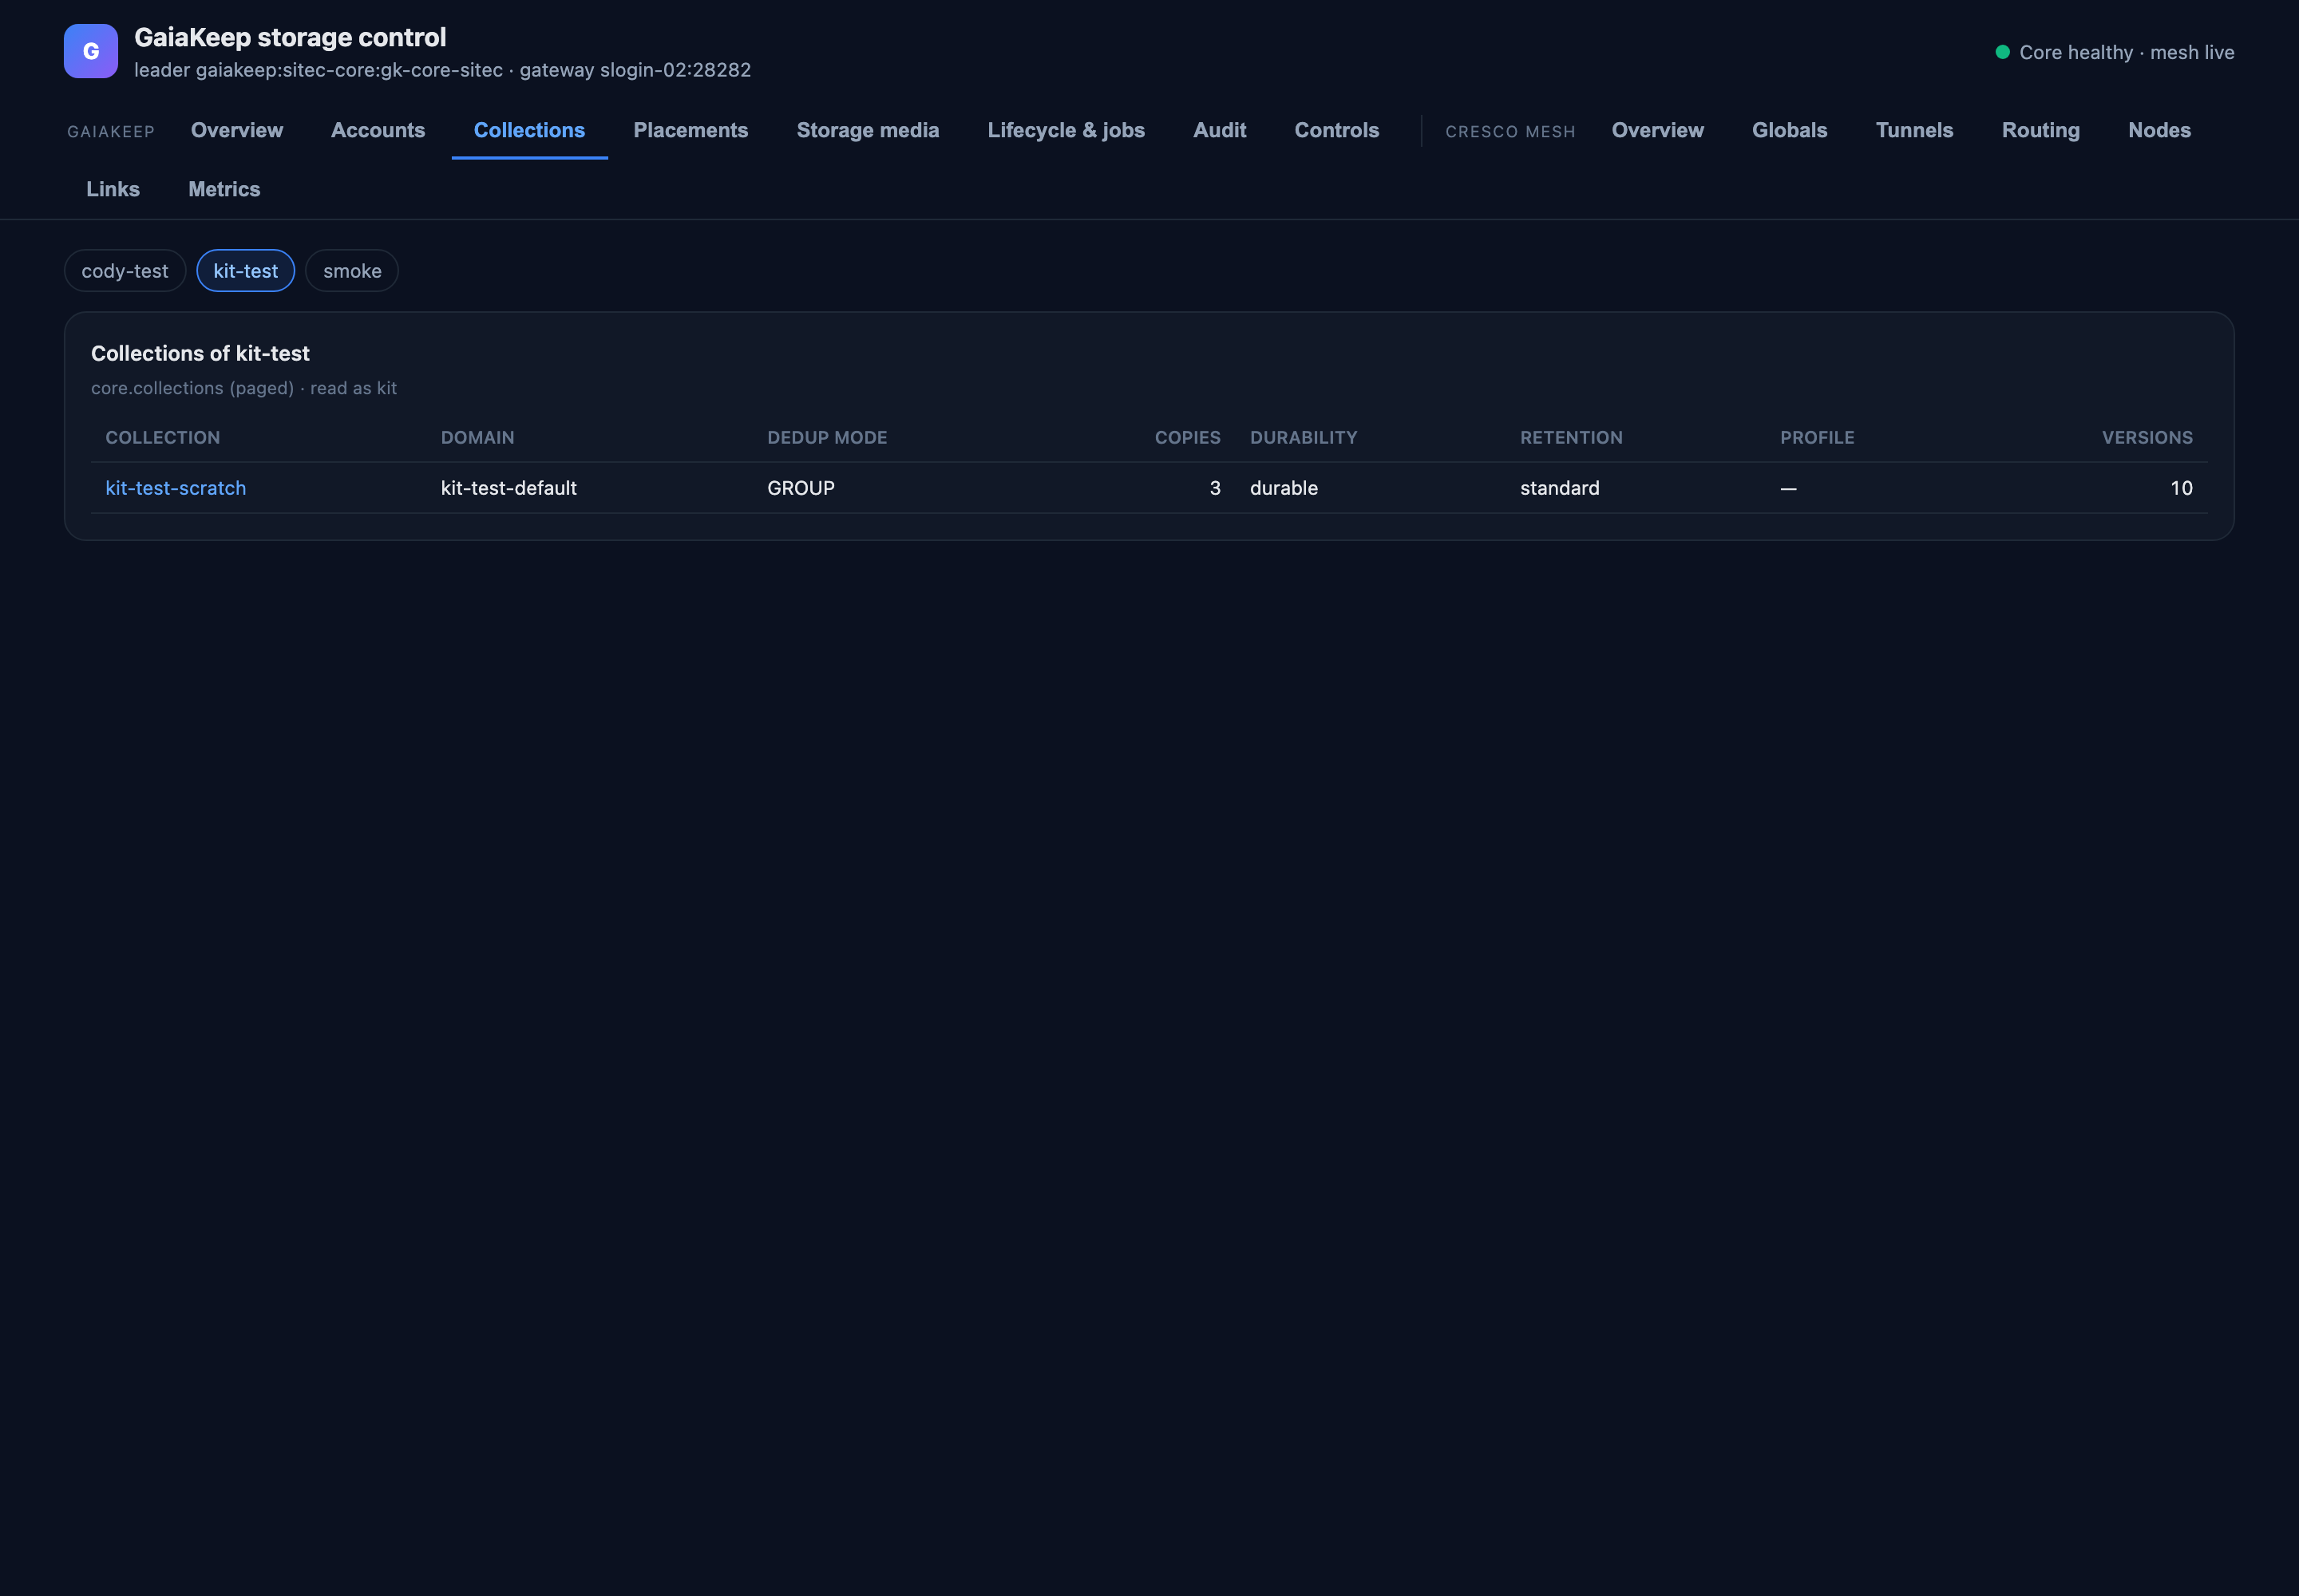Click the kit-test-default domain cell

point(509,488)
